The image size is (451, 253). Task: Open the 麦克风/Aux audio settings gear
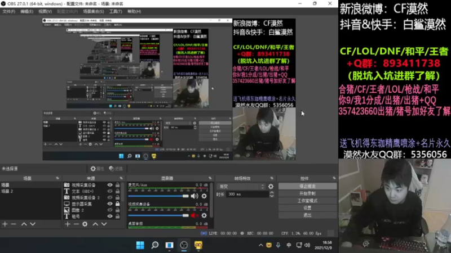pos(204,196)
